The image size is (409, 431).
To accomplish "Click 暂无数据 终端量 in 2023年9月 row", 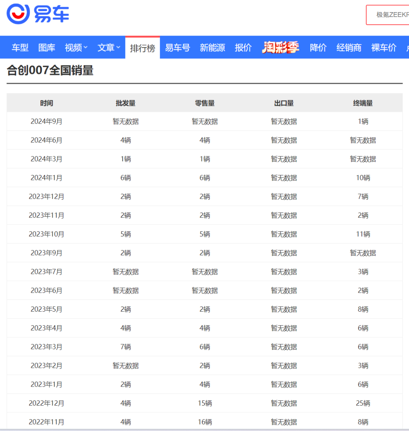I will pyautogui.click(x=363, y=253).
